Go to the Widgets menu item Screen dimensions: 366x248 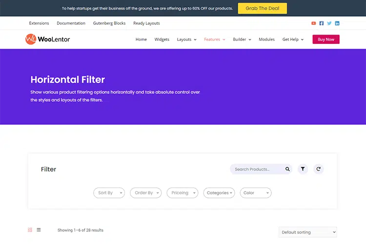(162, 39)
